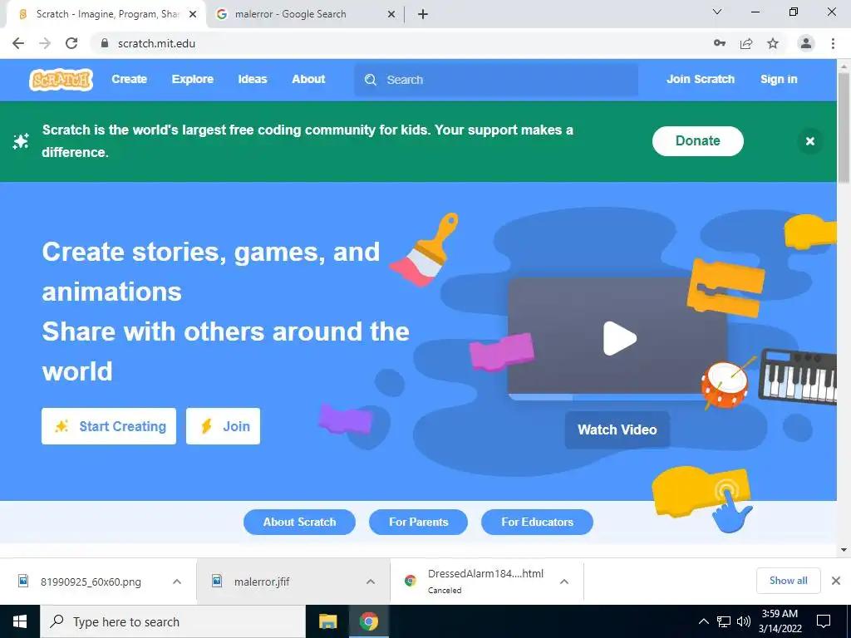851x638 pixels.
Task: Click the Scratch logo in the navbar
Action: point(61,80)
